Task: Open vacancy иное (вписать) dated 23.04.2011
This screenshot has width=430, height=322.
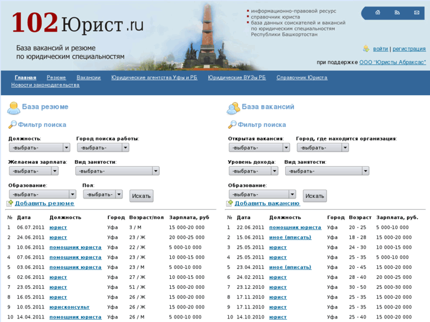Action: tap(290, 267)
